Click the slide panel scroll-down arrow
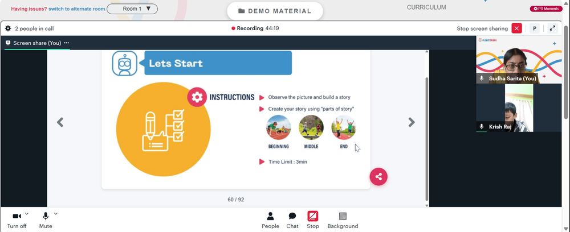This screenshot has width=570, height=232. (x=427, y=205)
